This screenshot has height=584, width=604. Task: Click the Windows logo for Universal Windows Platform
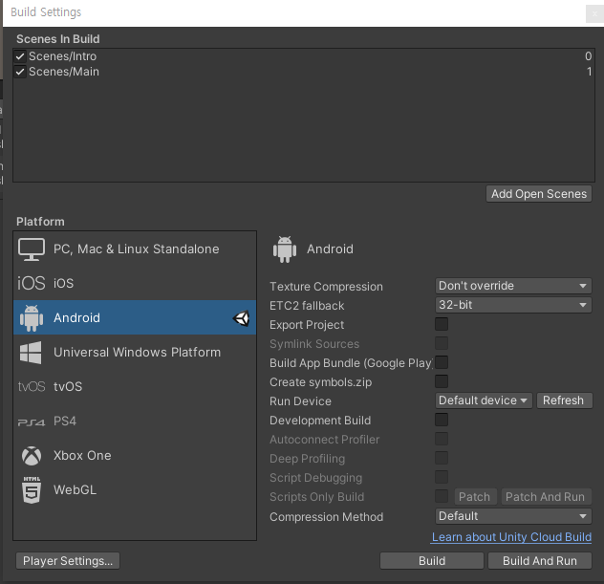click(31, 352)
